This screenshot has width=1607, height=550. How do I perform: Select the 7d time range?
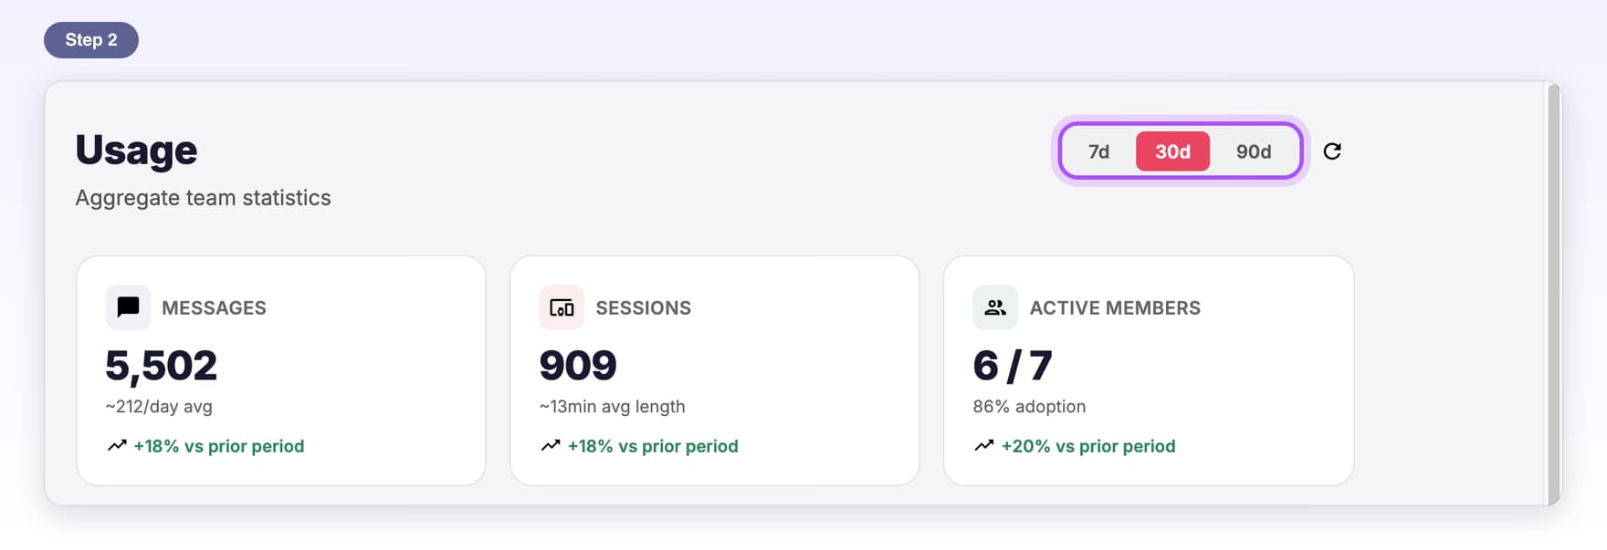tap(1098, 151)
